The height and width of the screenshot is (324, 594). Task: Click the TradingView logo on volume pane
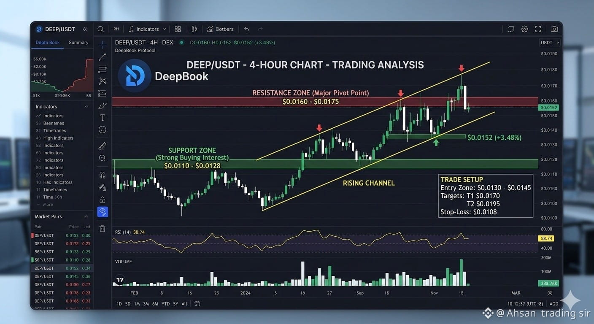coord(120,280)
